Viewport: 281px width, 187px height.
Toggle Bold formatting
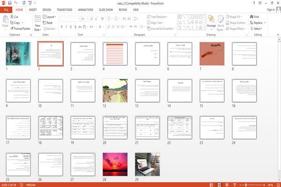pyautogui.click(x=62, y=27)
